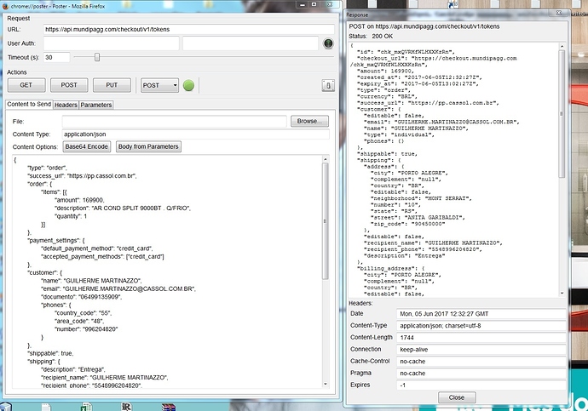Click the "zip_code" line in response
Viewport: 588px width, 411px height.
click(x=407, y=224)
